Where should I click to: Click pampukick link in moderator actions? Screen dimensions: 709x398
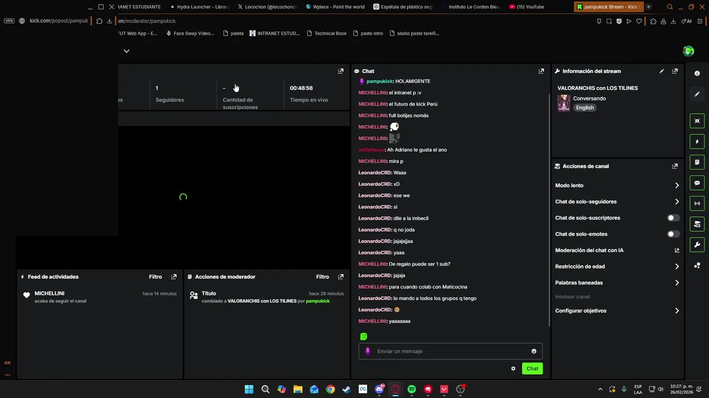[317, 301]
